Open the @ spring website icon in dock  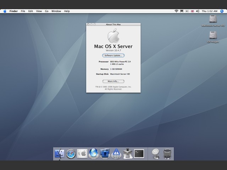tap(156, 154)
